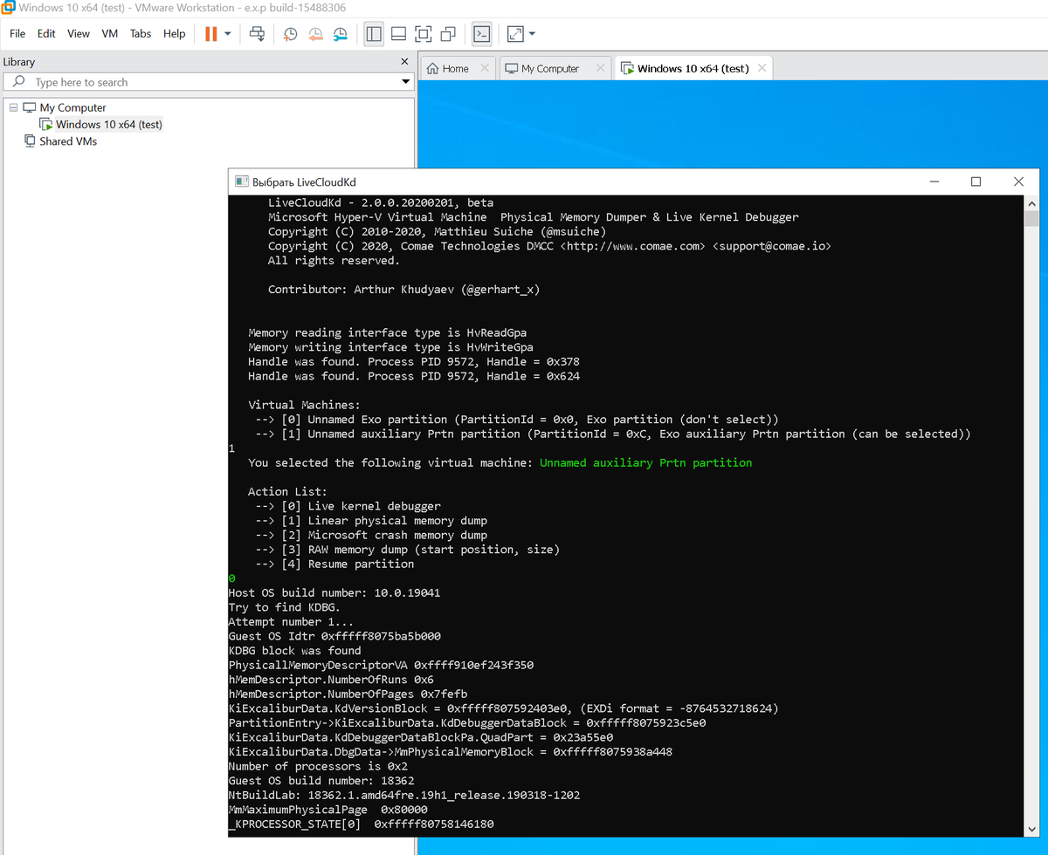Click the LiveCloudKd console window icon
Screen dimensions: 1048x855
[242, 181]
